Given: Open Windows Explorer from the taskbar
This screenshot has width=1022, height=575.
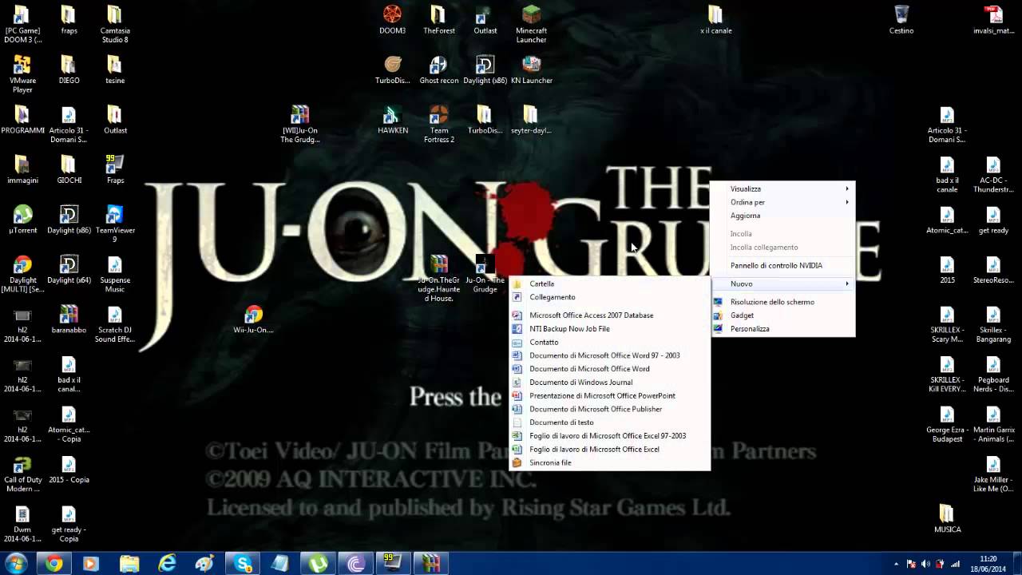Looking at the screenshot, I should point(129,563).
